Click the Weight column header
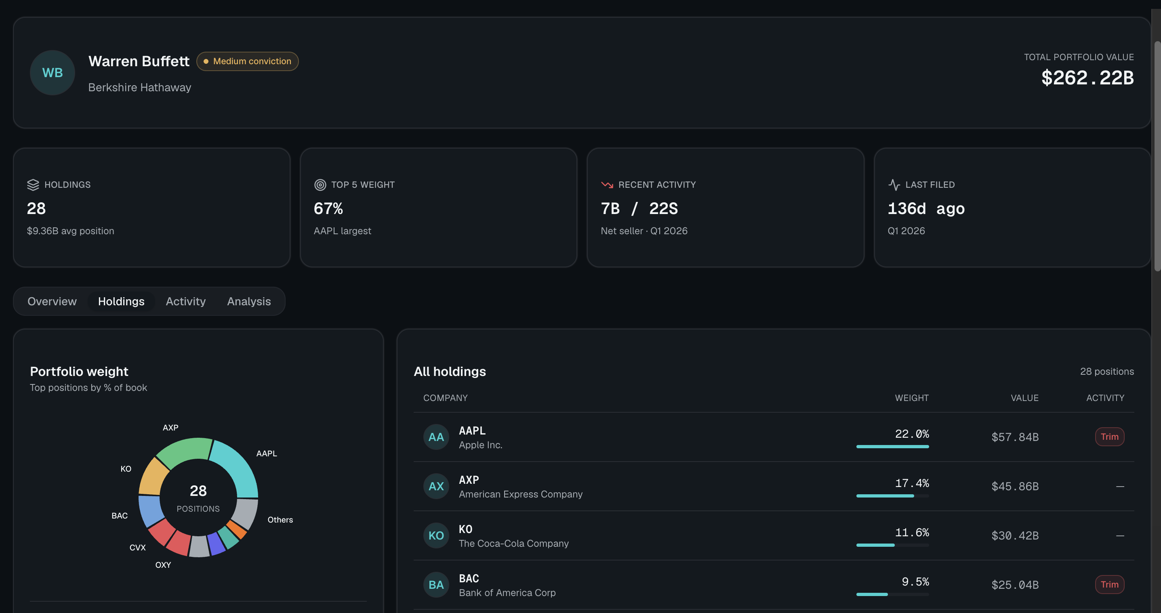 (x=911, y=398)
